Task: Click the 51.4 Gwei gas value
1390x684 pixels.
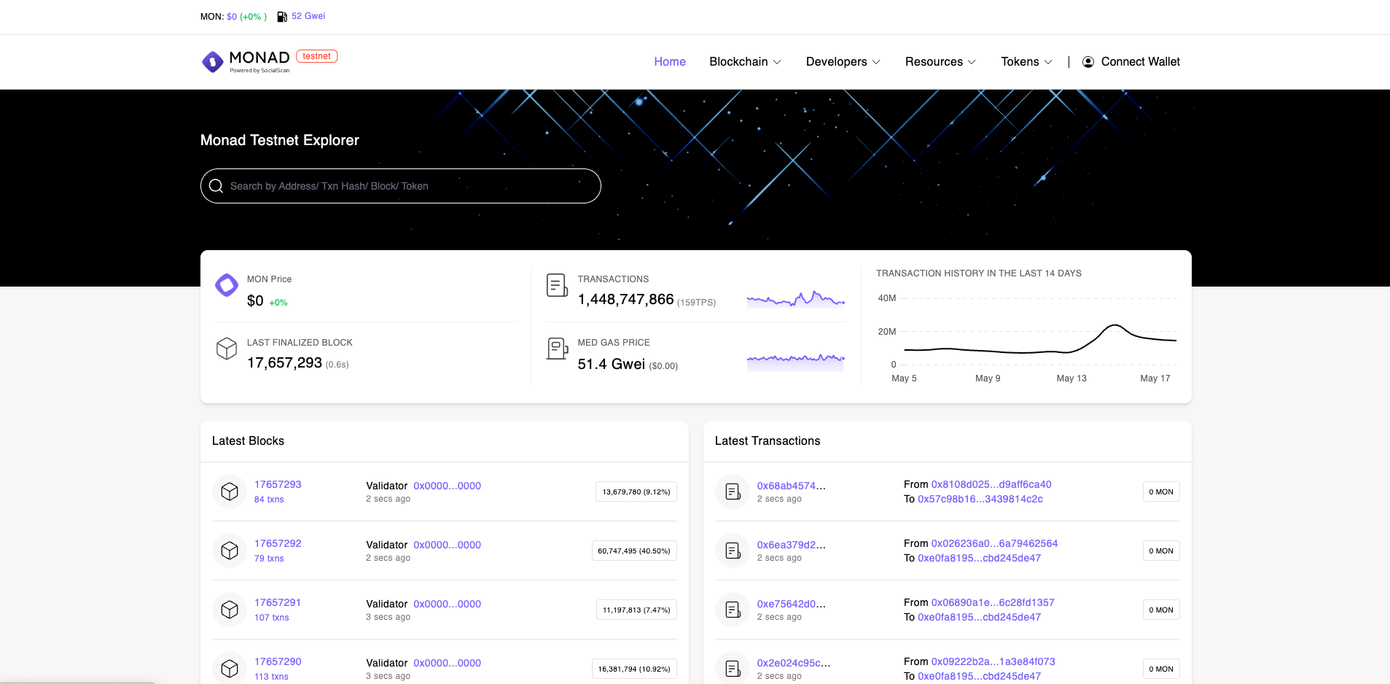Action: [612, 364]
